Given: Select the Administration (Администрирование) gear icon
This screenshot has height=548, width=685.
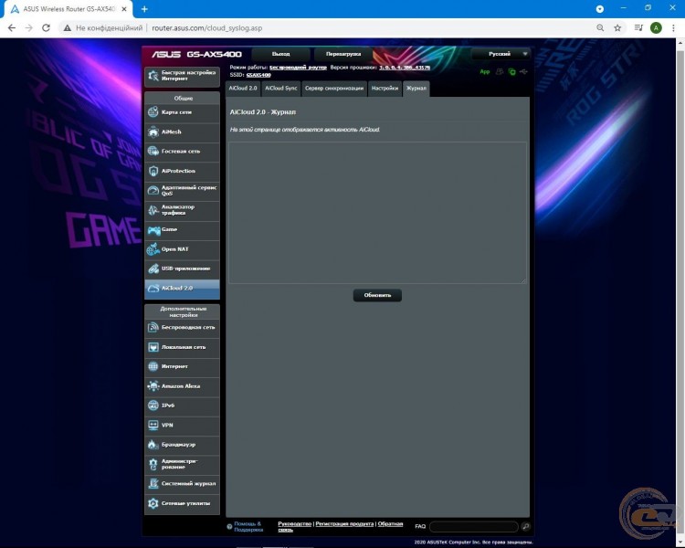Looking at the screenshot, I should (153, 464).
